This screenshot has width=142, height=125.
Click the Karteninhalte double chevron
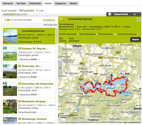point(135,14)
